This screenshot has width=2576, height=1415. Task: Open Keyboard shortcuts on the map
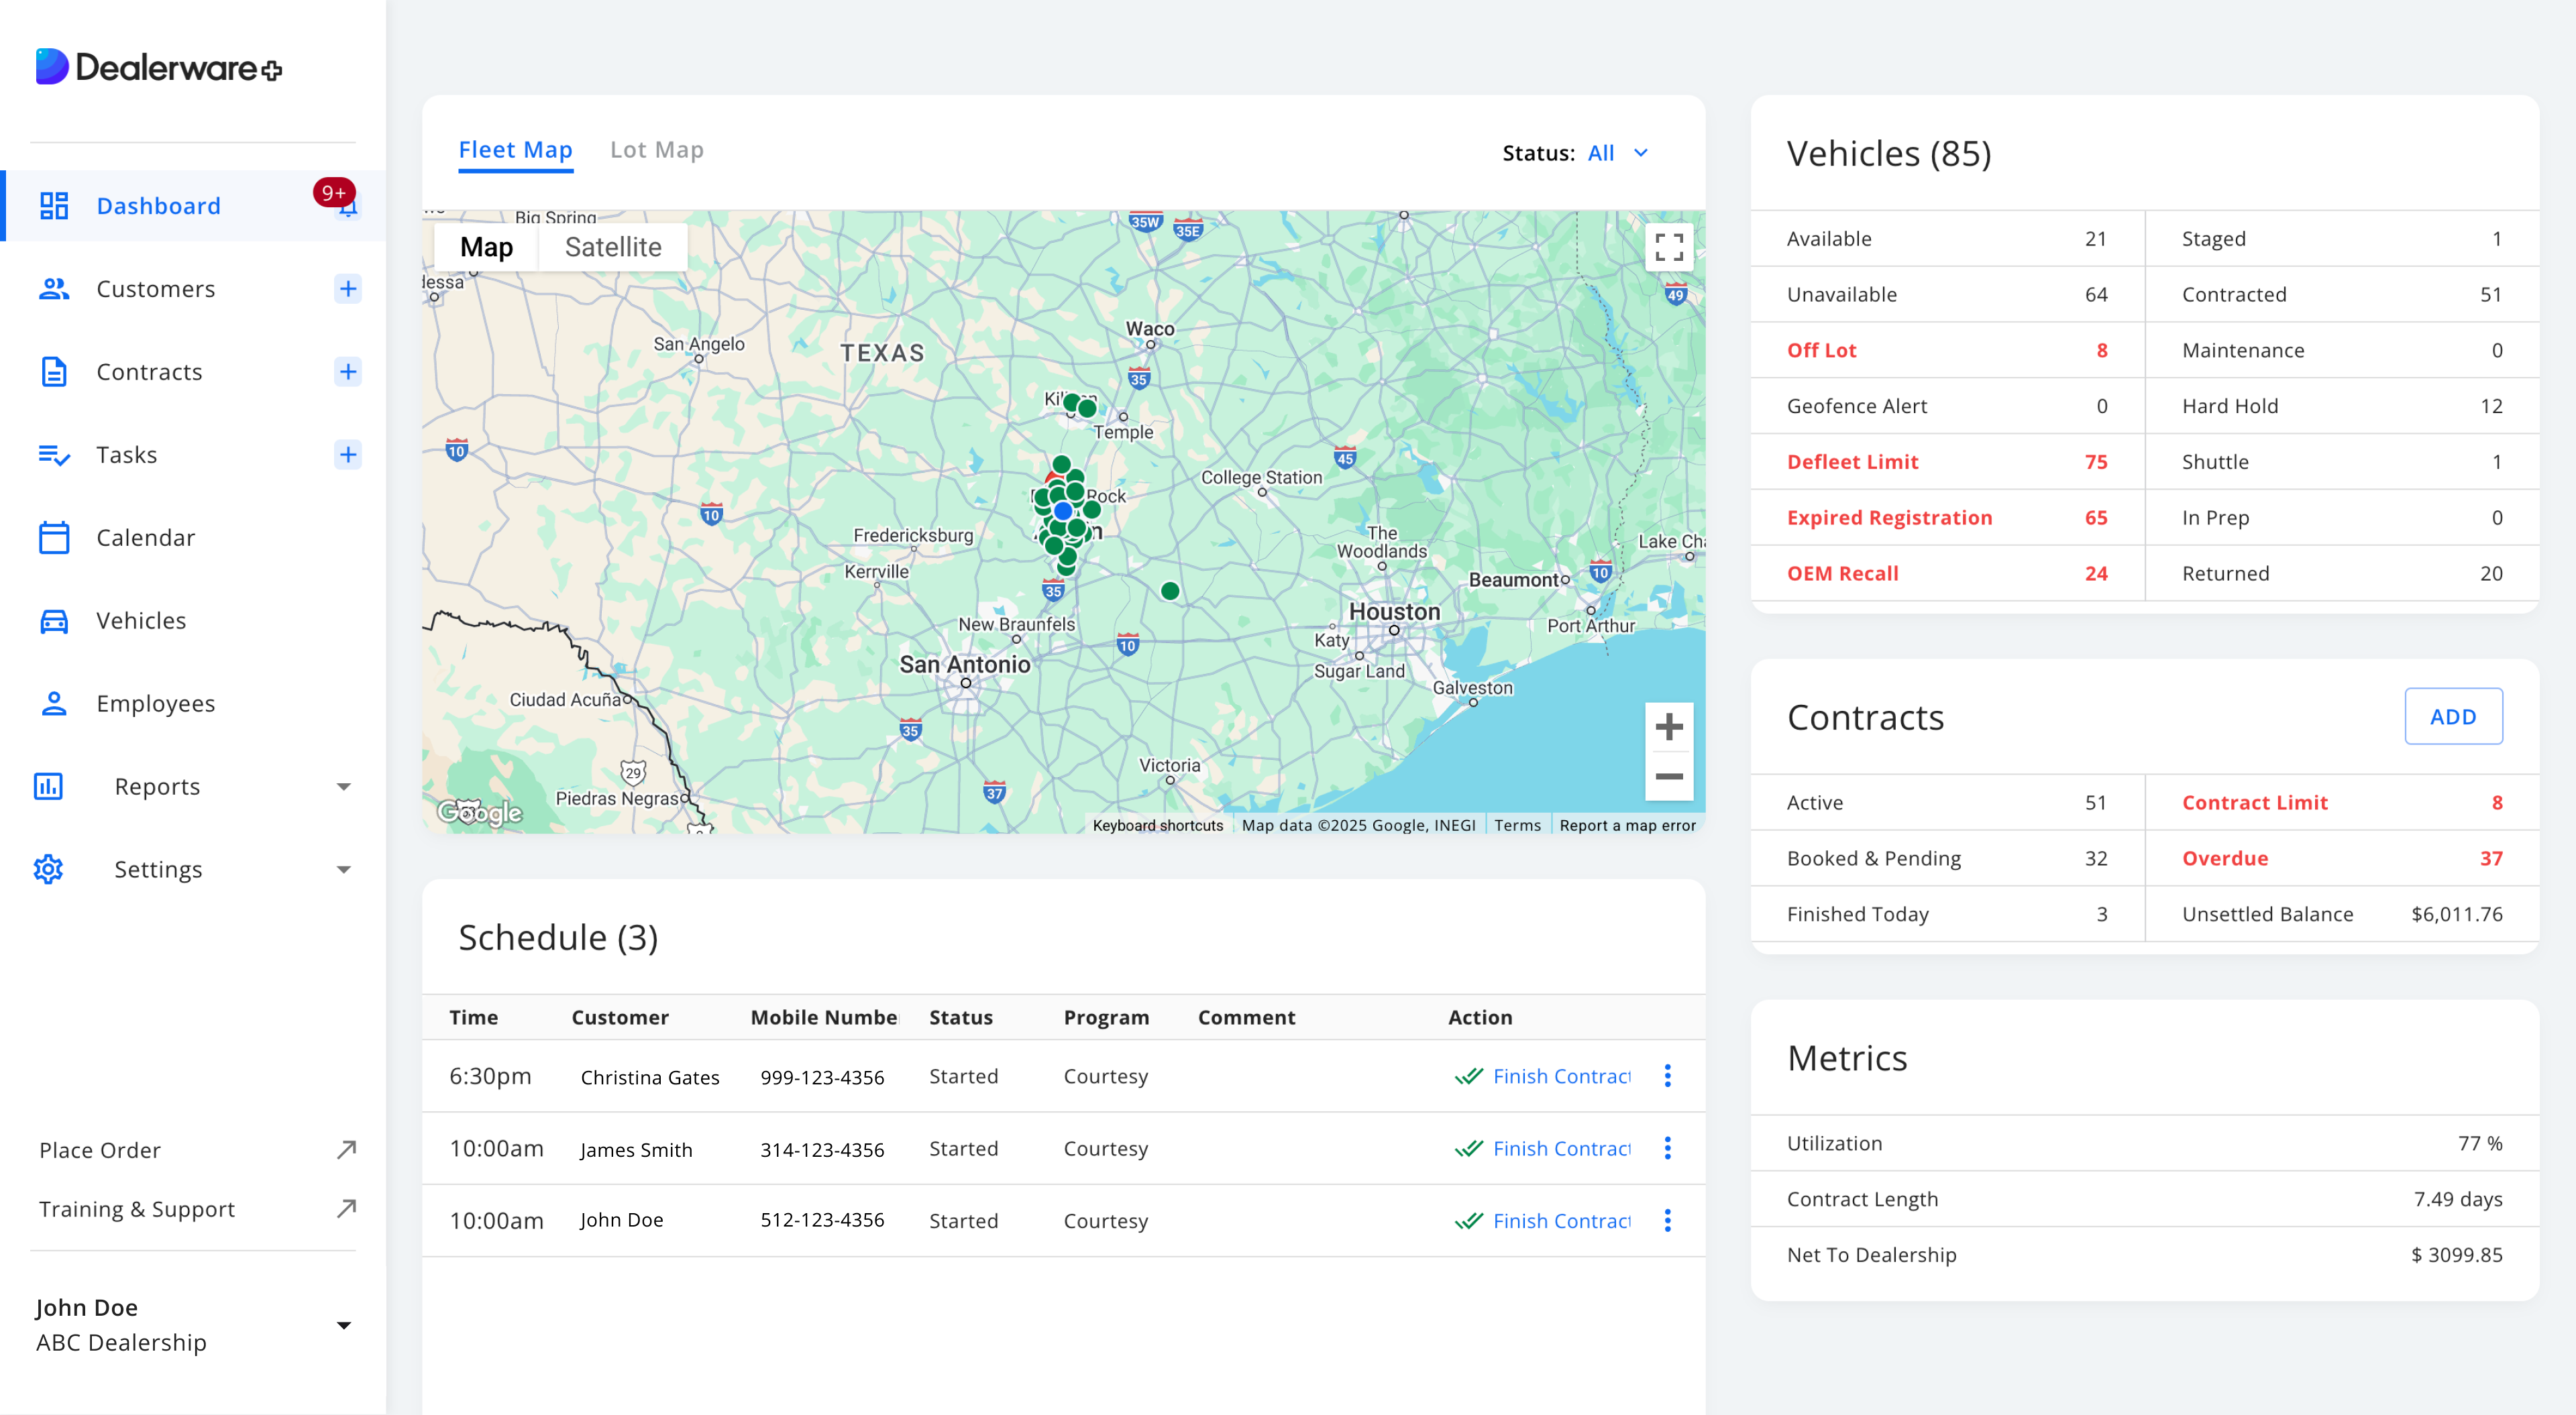[1157, 825]
